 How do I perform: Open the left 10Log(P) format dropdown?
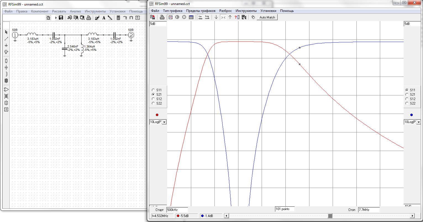pyautogui.click(x=164, y=122)
